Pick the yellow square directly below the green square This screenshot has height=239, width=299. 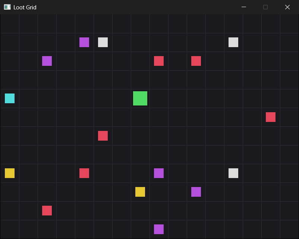coord(140,192)
